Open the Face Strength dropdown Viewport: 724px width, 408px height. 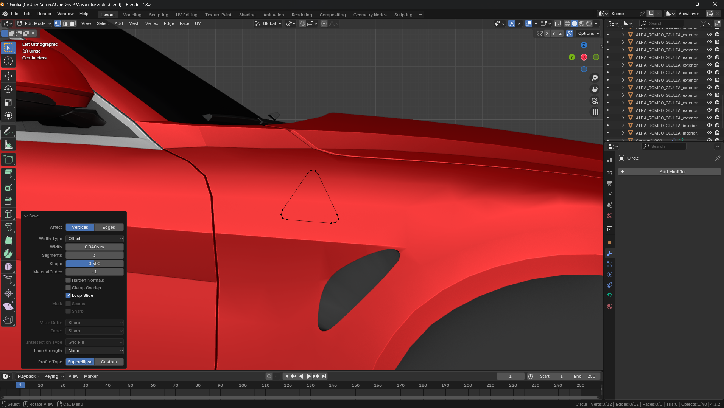click(95, 351)
